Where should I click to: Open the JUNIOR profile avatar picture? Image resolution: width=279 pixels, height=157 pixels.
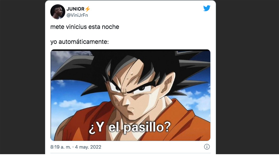(x=58, y=12)
